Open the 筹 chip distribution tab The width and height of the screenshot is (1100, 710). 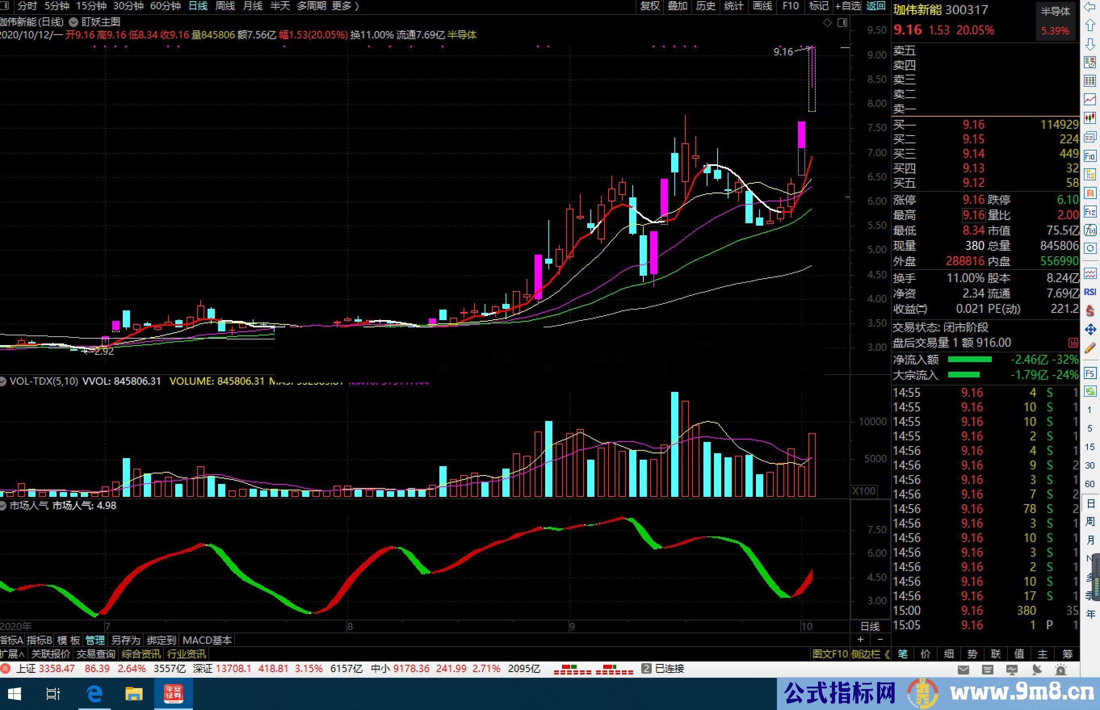click(x=1067, y=654)
